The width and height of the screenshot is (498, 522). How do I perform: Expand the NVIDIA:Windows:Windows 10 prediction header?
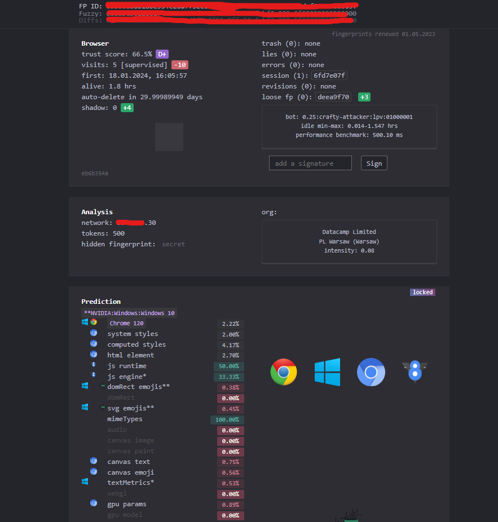[129, 313]
